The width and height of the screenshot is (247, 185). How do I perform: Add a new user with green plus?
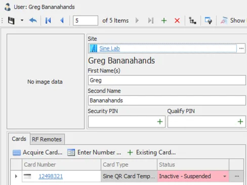pos(164,21)
